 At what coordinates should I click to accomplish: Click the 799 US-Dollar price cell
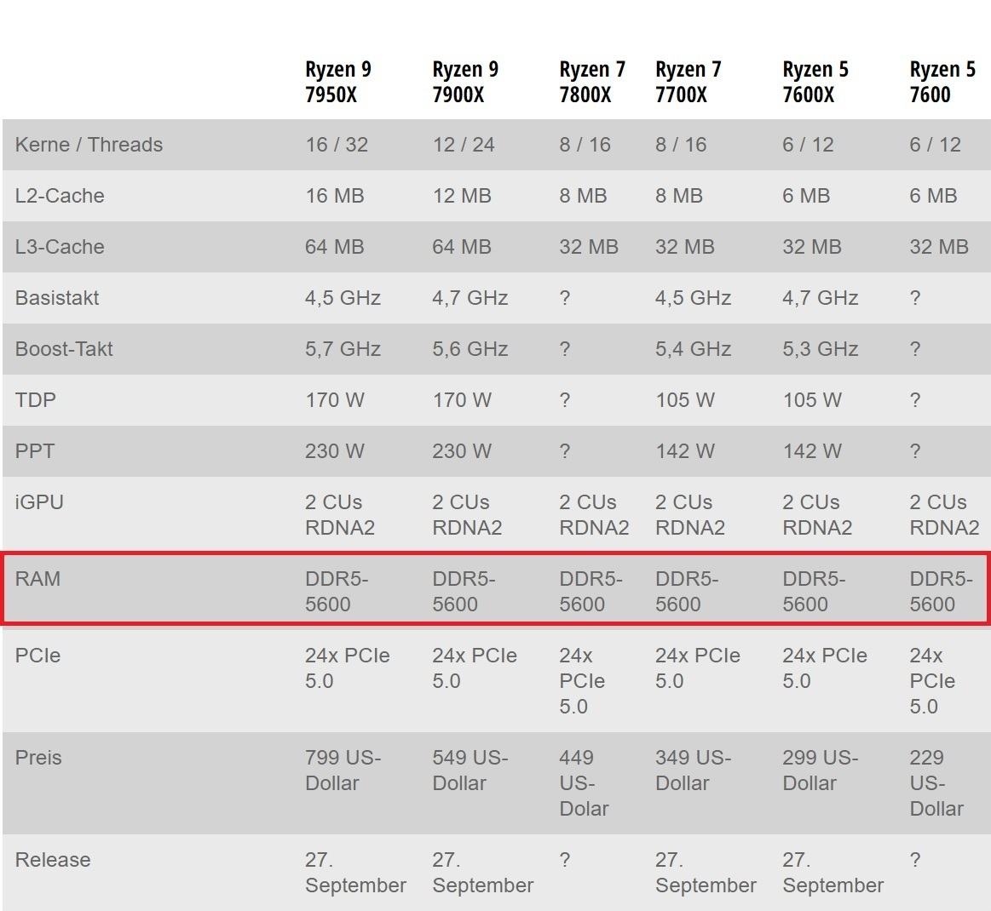[343, 771]
